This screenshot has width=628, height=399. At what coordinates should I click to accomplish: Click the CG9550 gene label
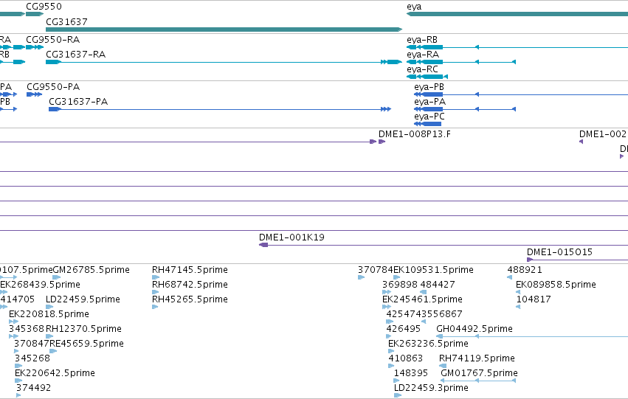tap(44, 7)
